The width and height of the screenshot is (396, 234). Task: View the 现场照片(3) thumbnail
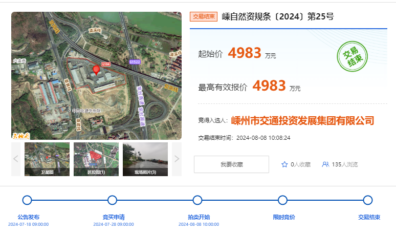(145, 159)
